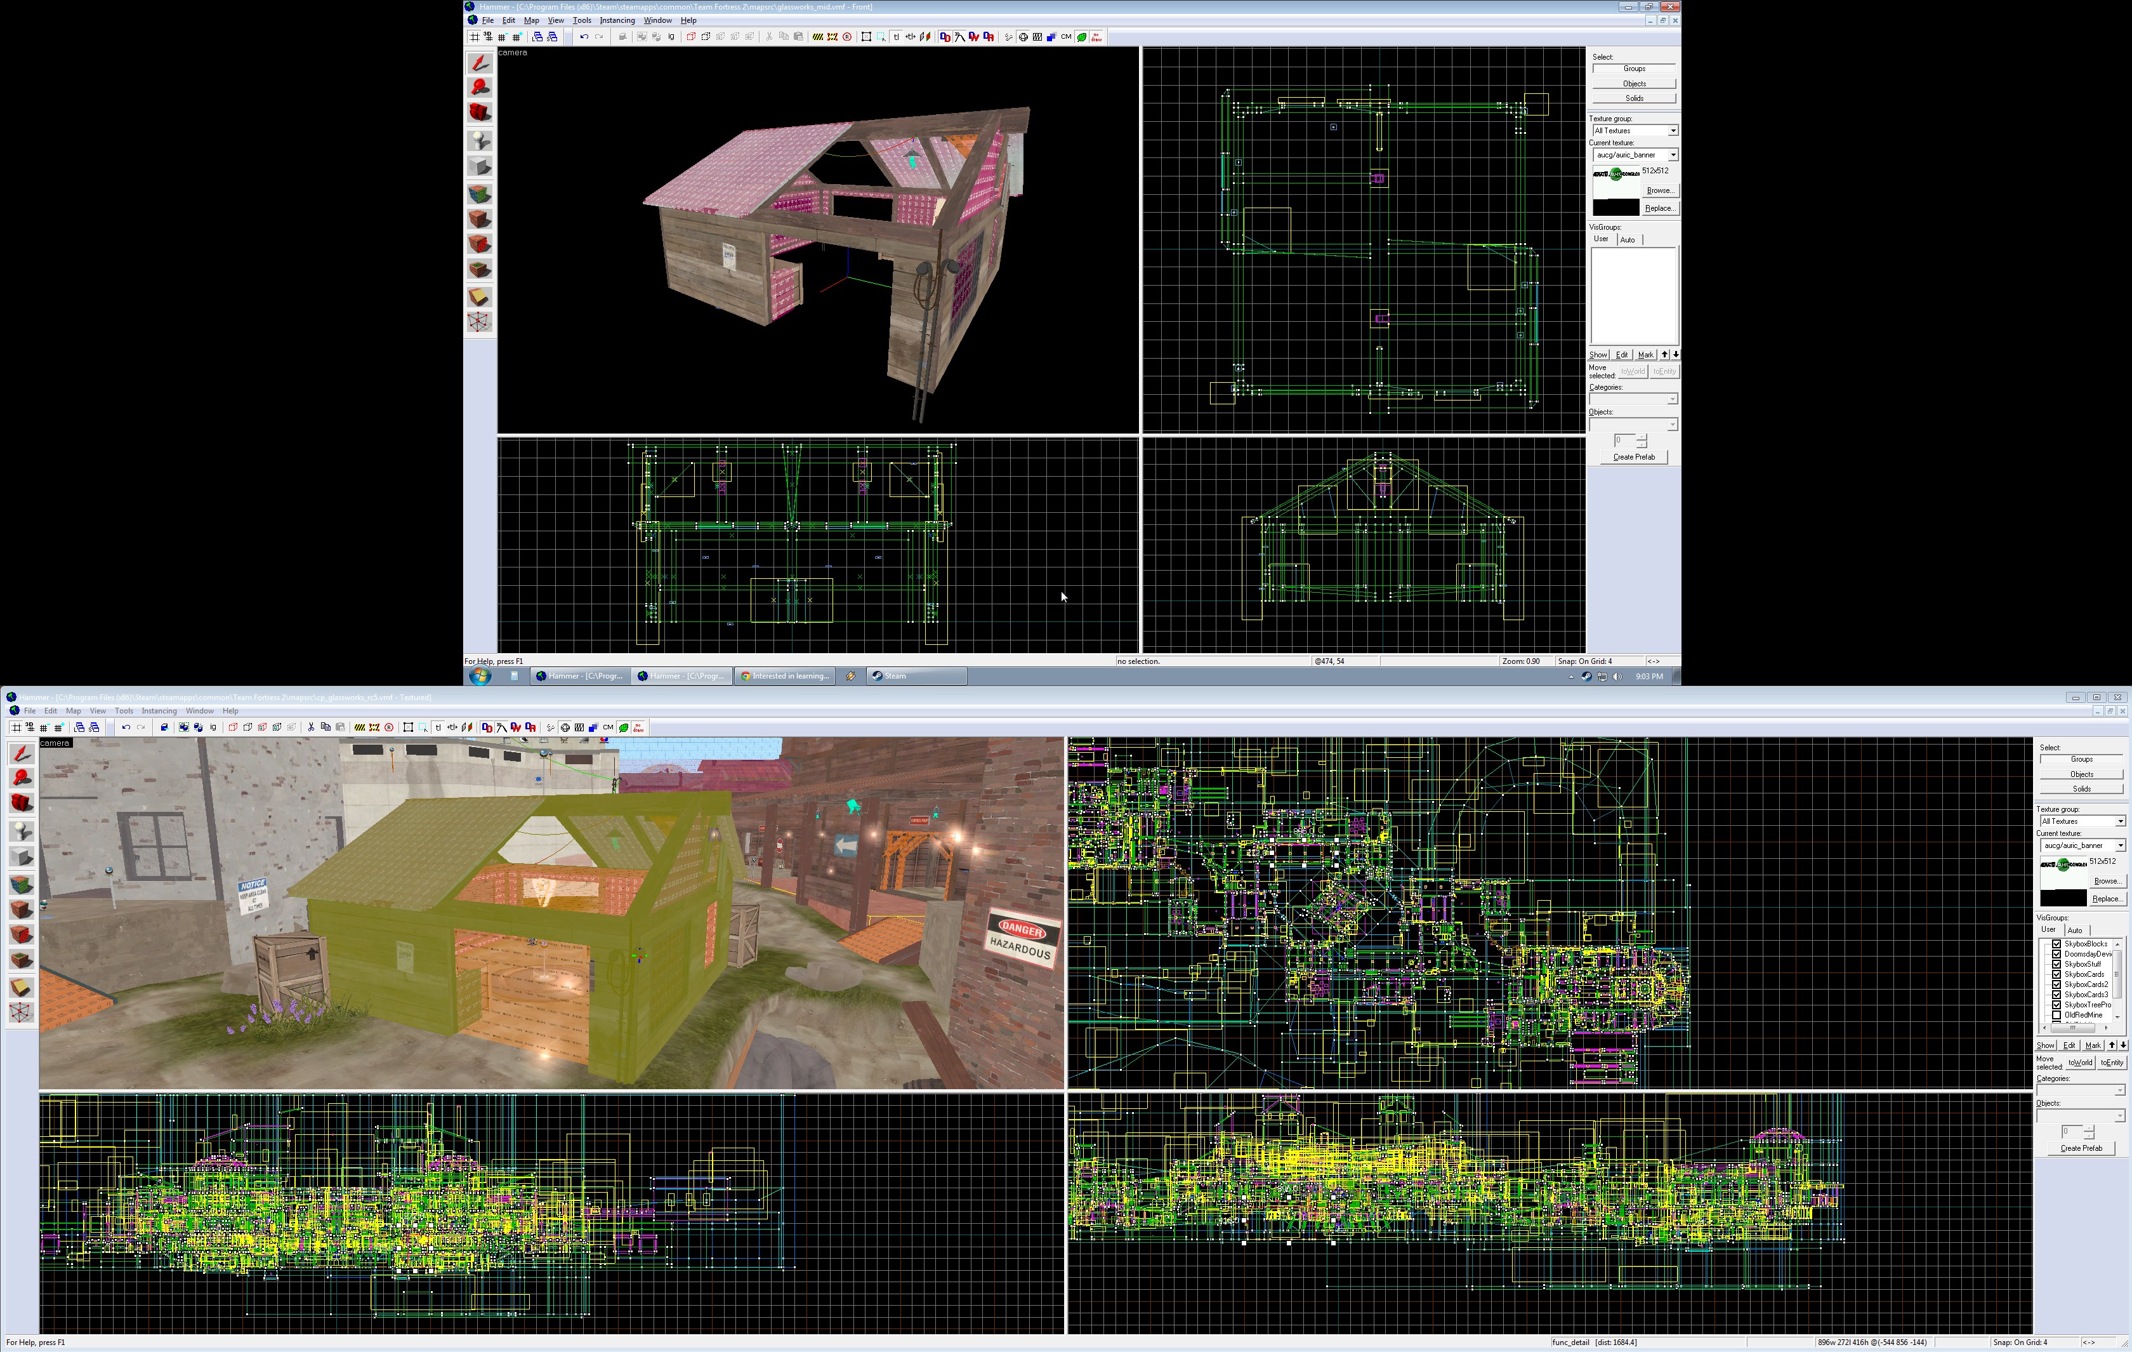
Task: Click Apply Current Texture tool in cp_glassworks_rc5 window
Action: tap(21, 910)
